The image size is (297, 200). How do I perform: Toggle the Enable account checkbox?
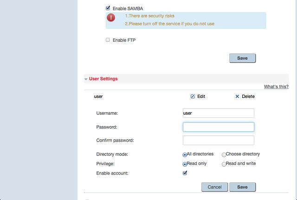[x=185, y=173]
